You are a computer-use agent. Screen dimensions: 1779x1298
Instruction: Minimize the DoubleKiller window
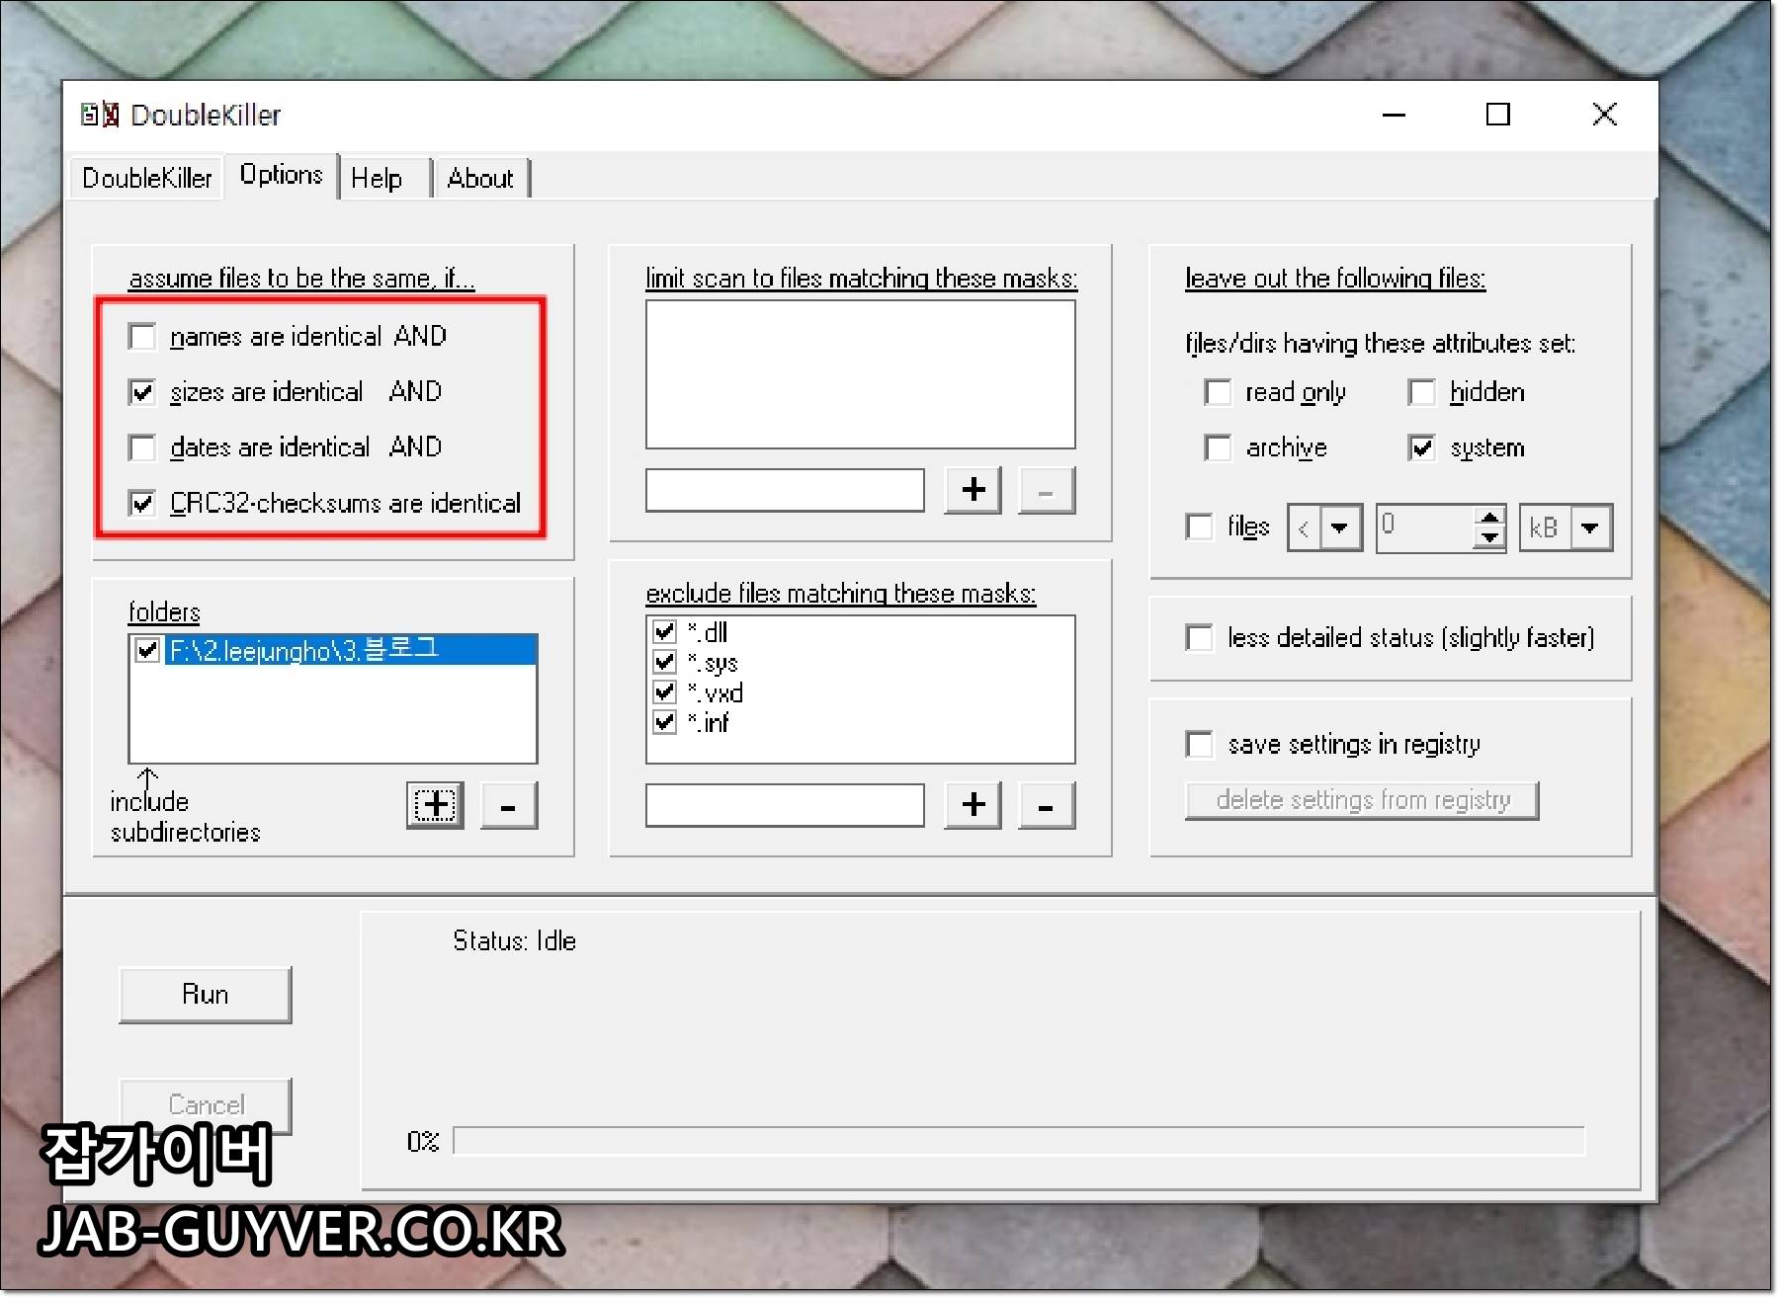(x=1394, y=115)
